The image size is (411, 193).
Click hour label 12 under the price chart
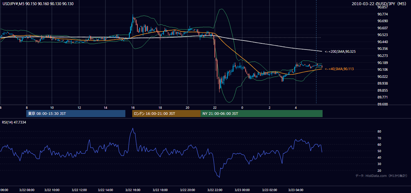[79, 107]
